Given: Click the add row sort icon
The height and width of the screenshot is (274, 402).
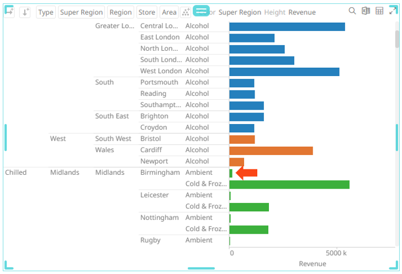Looking at the screenshot, I should click(x=25, y=12).
